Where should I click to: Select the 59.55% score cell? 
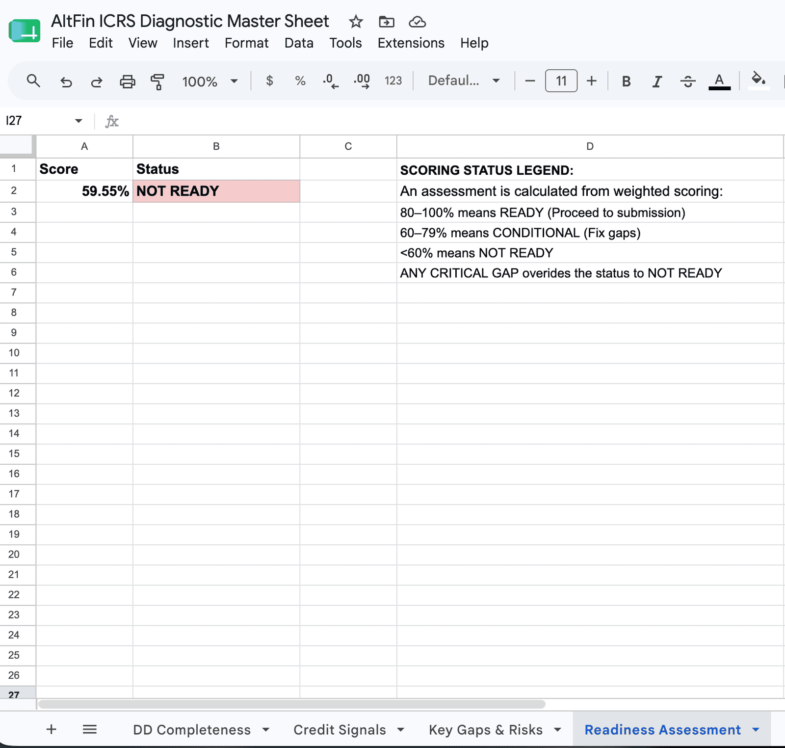click(84, 191)
